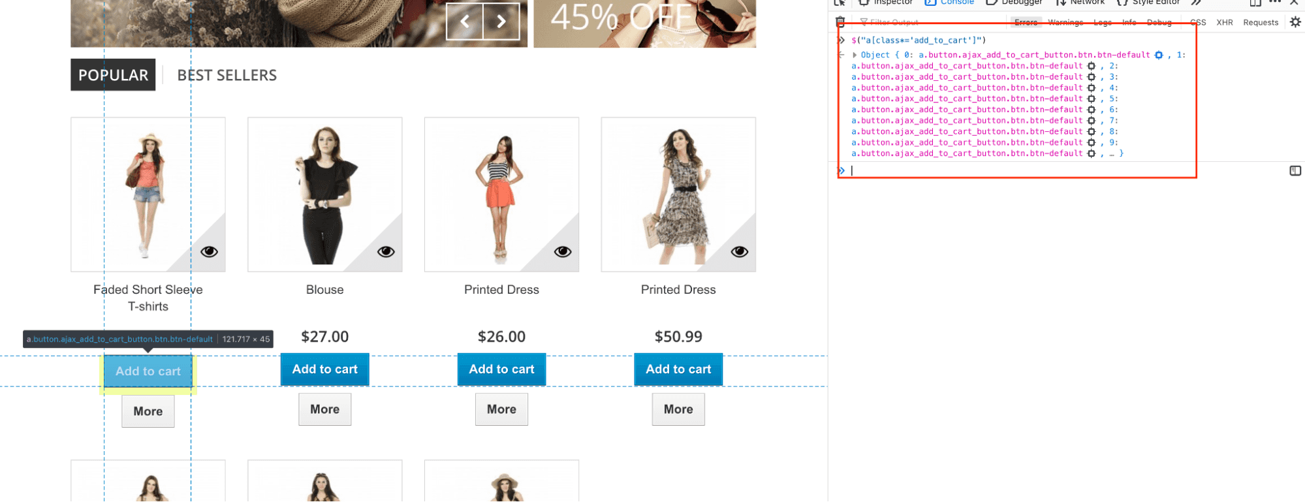Toggle the console split editor mode icon
The height and width of the screenshot is (502, 1305).
1295,171
